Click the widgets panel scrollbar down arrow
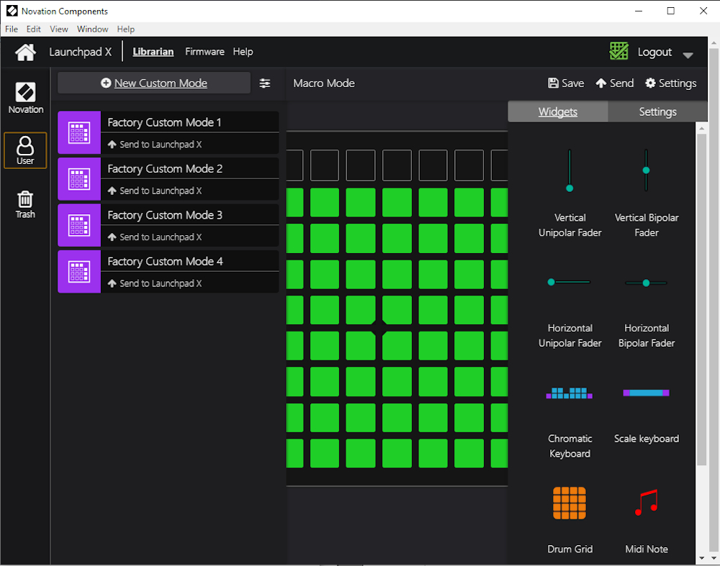Screen dimensions: 720x566 pos(702,558)
